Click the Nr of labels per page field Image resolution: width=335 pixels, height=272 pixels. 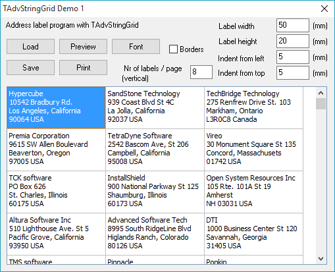click(201, 72)
